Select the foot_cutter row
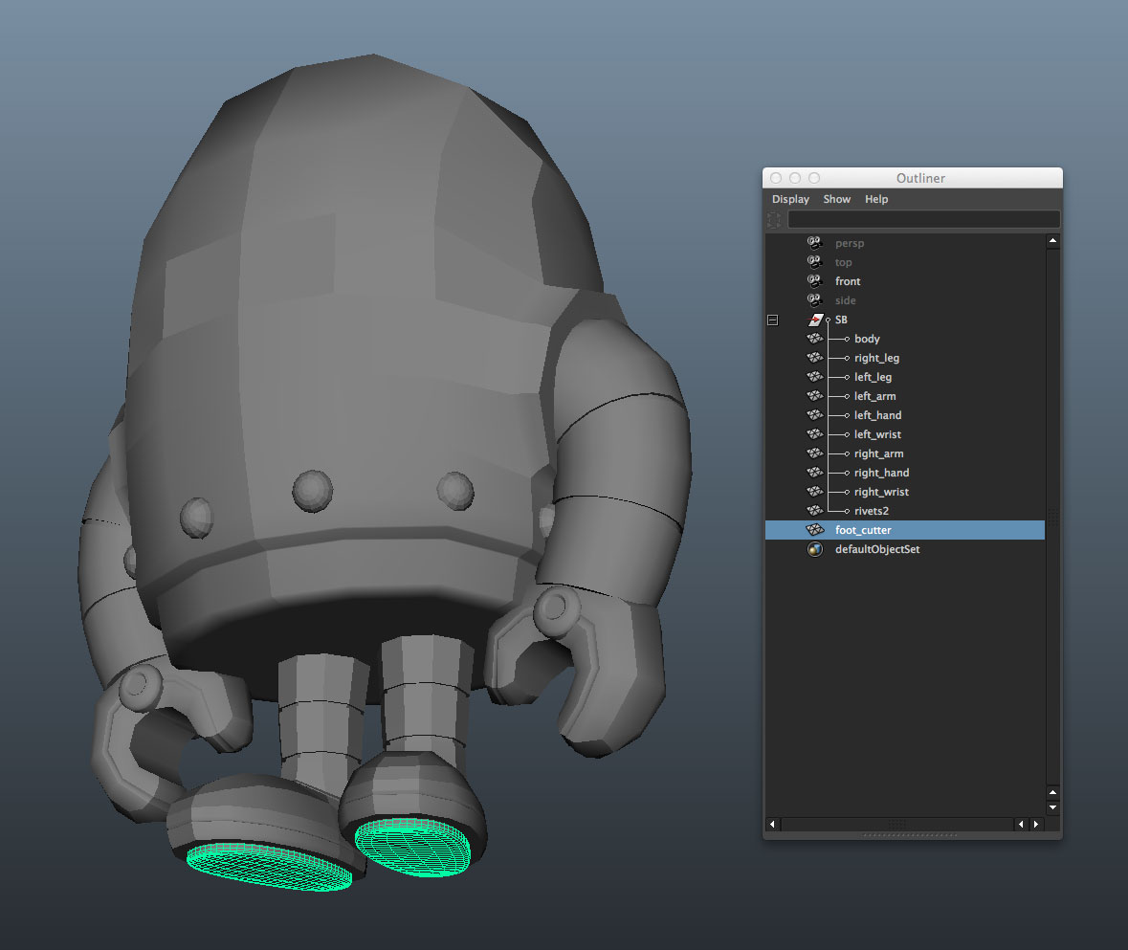The height and width of the screenshot is (950, 1128). point(905,530)
